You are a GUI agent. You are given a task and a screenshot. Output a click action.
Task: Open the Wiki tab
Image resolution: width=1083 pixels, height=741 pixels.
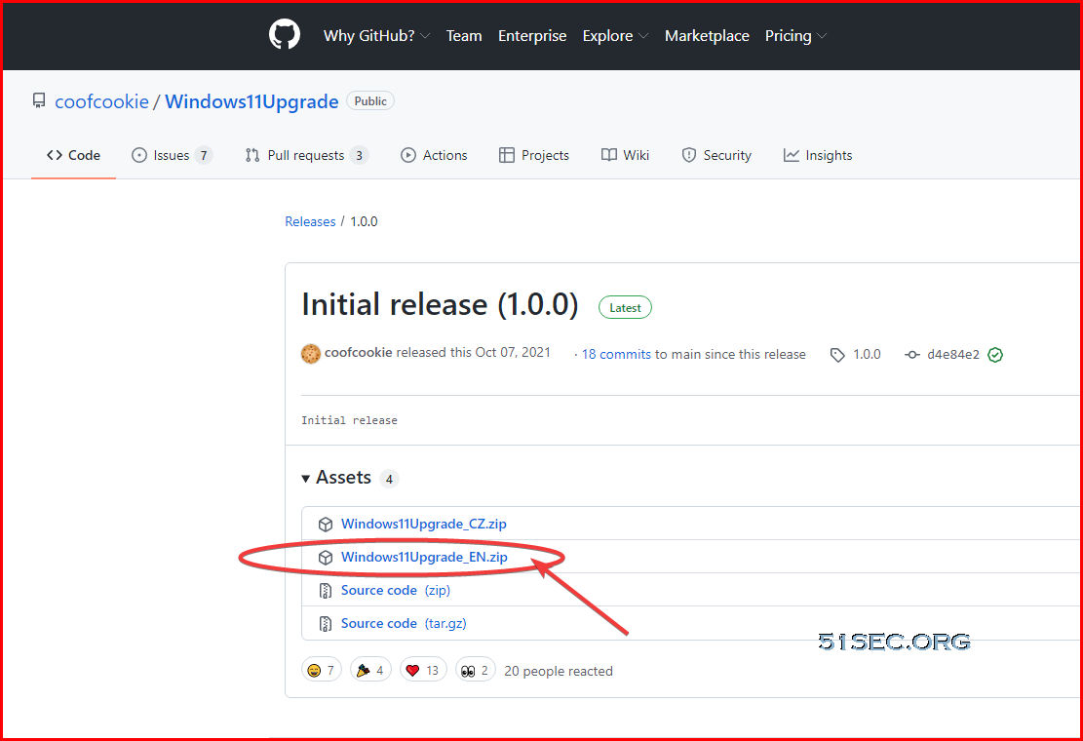coord(625,155)
